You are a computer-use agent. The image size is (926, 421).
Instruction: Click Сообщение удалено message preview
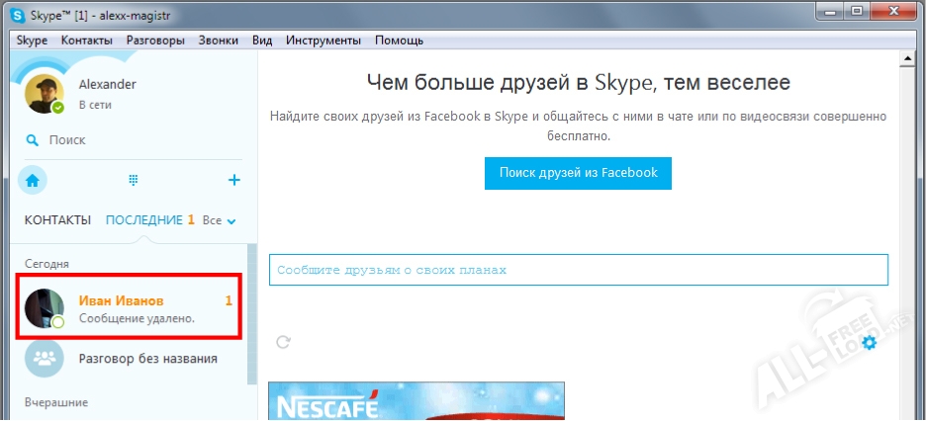137,319
